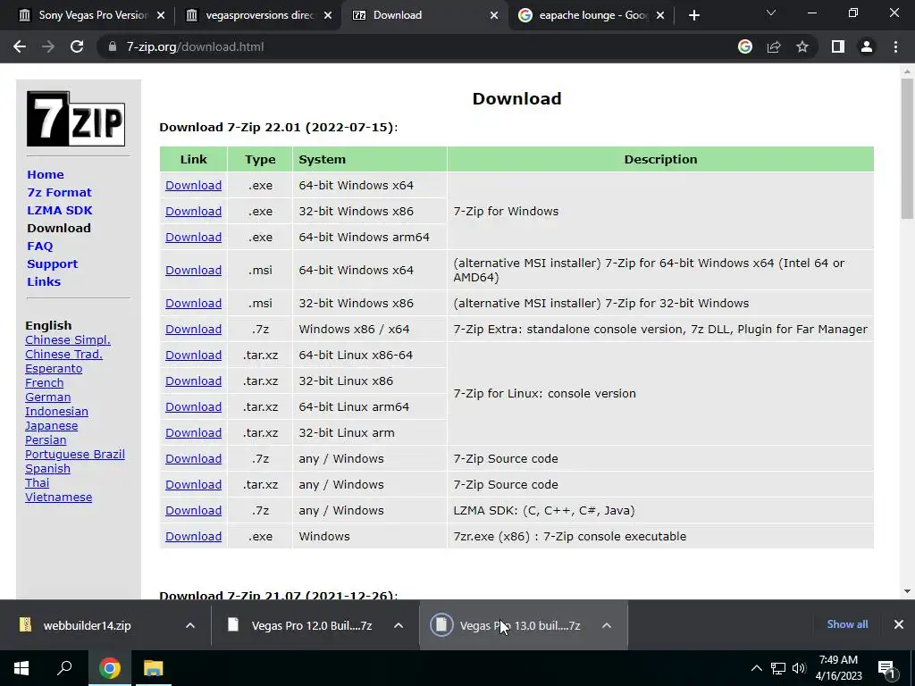Open the volume tray icon
Image resolution: width=915 pixels, height=686 pixels.
pyautogui.click(x=799, y=668)
